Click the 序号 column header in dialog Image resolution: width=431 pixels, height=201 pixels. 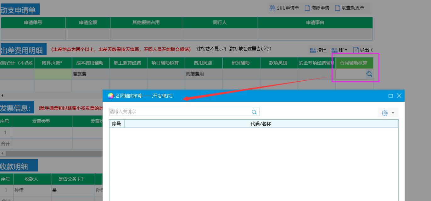click(116, 124)
